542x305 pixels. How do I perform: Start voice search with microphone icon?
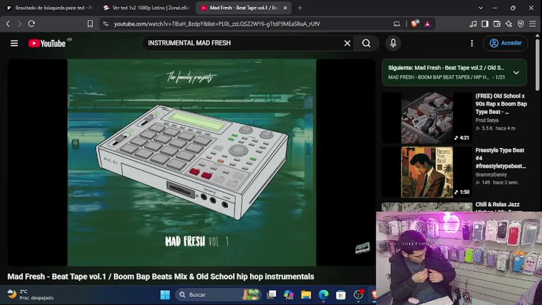click(393, 43)
